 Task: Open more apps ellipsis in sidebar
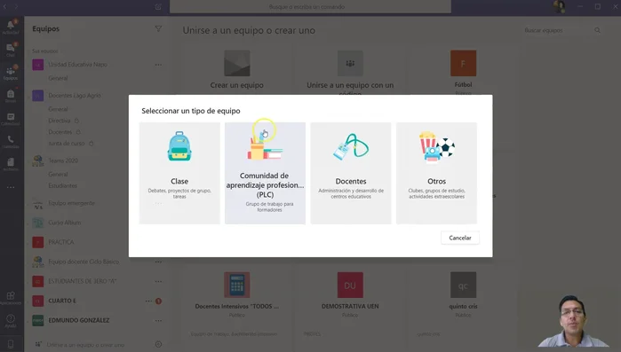click(x=11, y=187)
